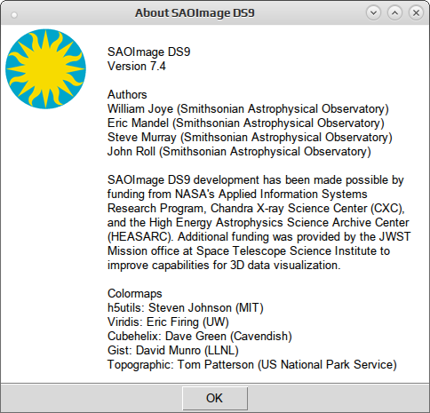Viewport: 430px width, 413px height.
Task: Click the 'Authors' heading
Action: click(x=127, y=94)
